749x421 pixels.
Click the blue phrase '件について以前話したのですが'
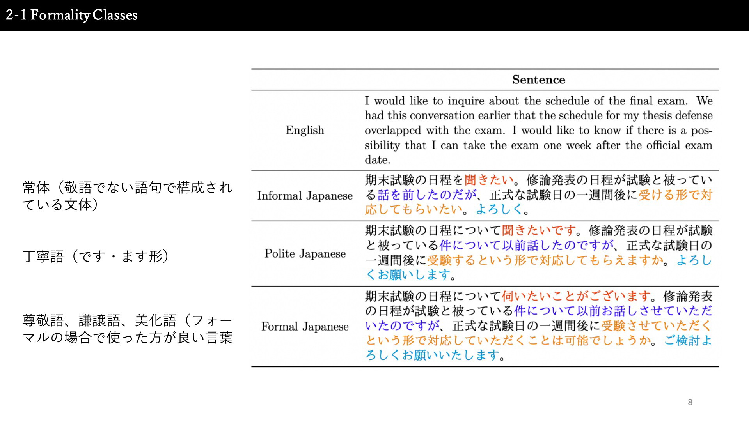click(x=527, y=245)
